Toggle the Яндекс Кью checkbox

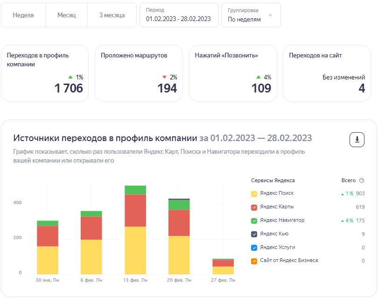coord(254,234)
